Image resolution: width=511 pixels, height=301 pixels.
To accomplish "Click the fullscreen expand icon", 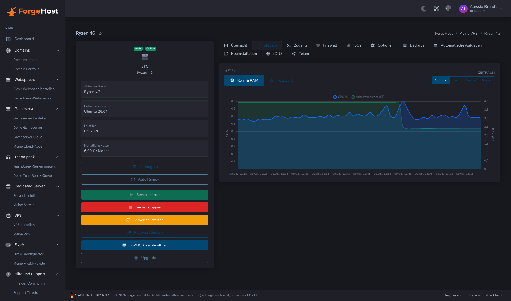I will point(436,9).
